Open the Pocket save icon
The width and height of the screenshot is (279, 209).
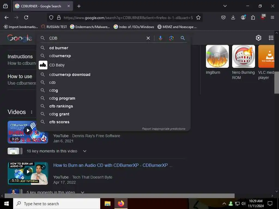[223, 17]
